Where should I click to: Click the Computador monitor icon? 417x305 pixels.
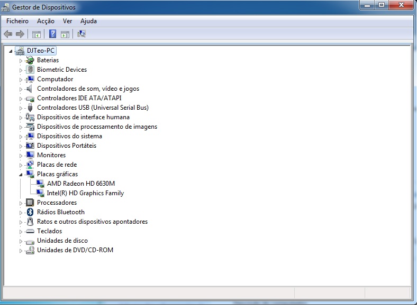point(30,79)
